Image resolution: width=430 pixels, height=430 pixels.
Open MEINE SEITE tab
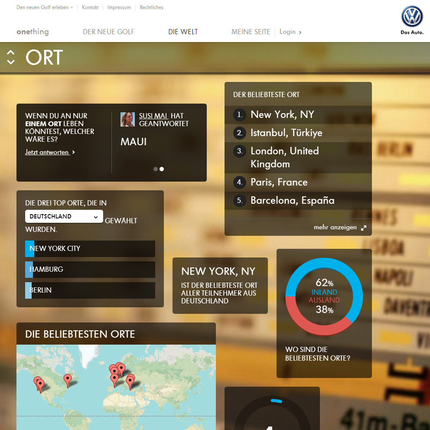251,32
